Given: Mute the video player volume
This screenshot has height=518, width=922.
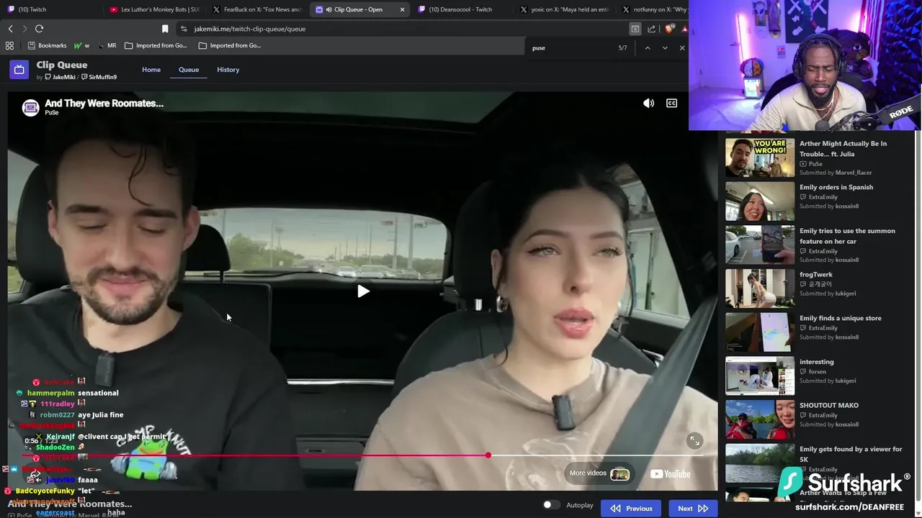Looking at the screenshot, I should [x=648, y=104].
